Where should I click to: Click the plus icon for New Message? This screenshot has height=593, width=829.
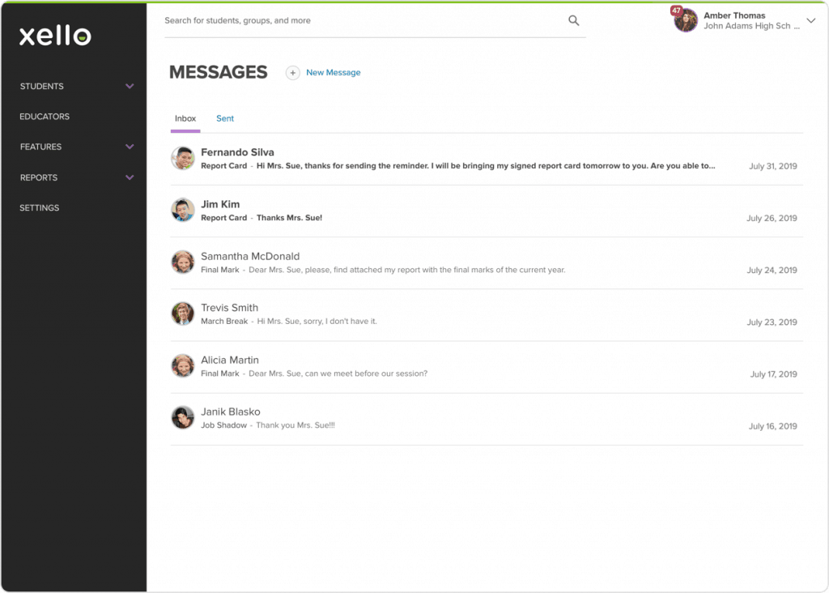[293, 73]
